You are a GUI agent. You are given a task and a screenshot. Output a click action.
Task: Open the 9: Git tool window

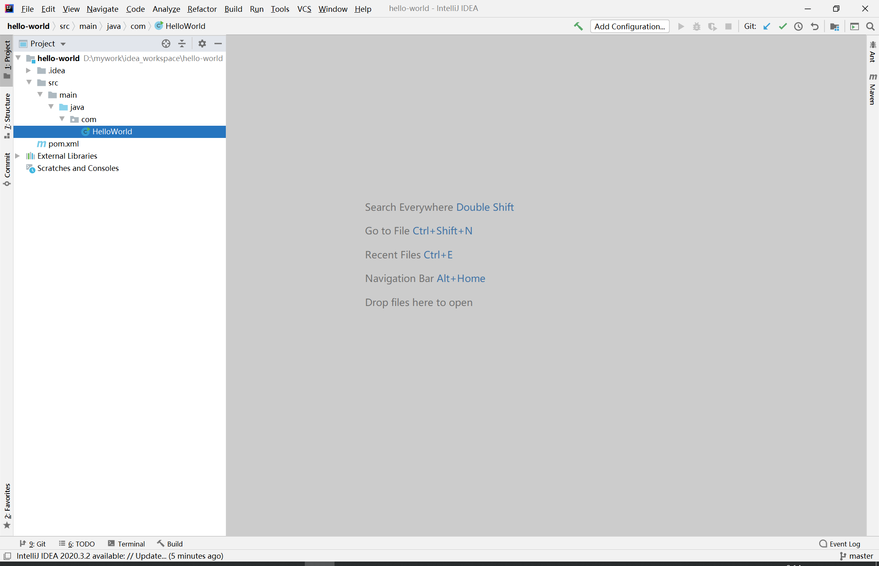pyautogui.click(x=33, y=544)
